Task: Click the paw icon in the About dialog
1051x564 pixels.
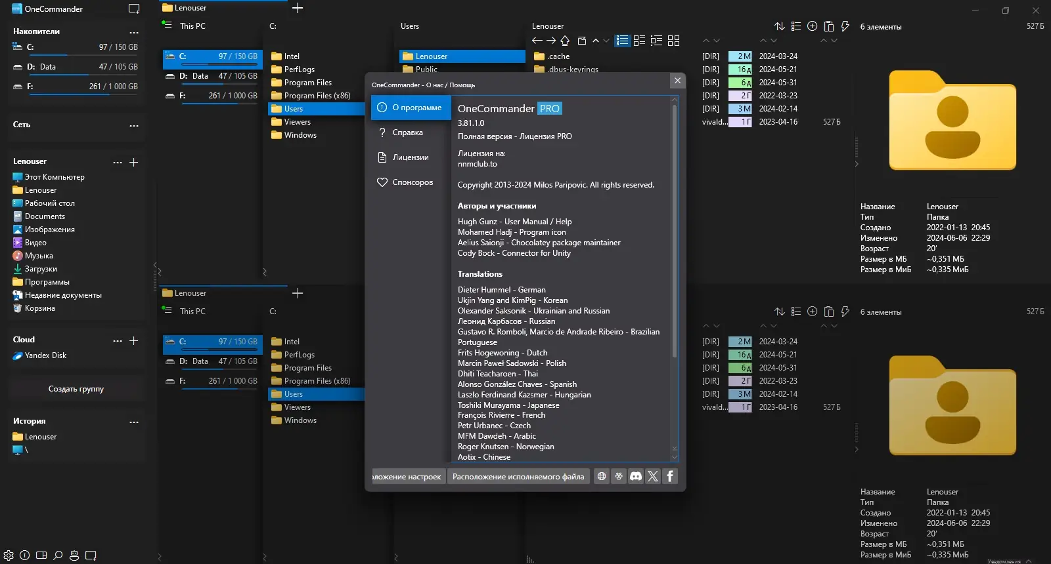Action: pyautogui.click(x=619, y=476)
